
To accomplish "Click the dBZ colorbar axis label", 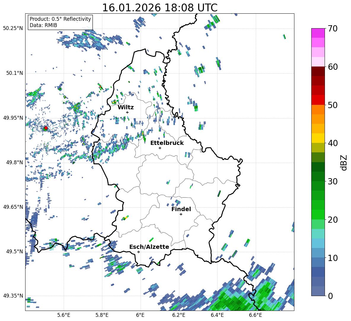I will click(x=344, y=162).
